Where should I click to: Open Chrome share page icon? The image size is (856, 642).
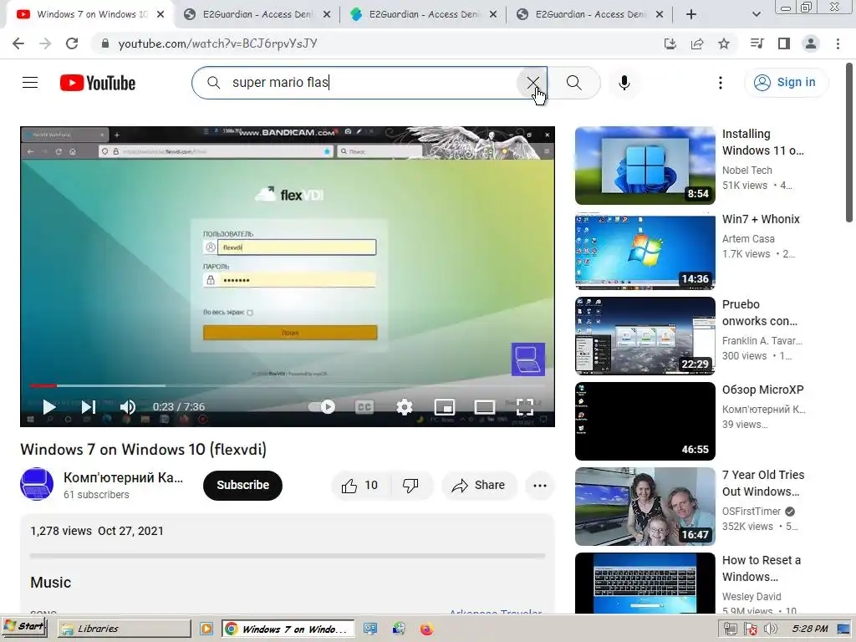click(x=697, y=43)
